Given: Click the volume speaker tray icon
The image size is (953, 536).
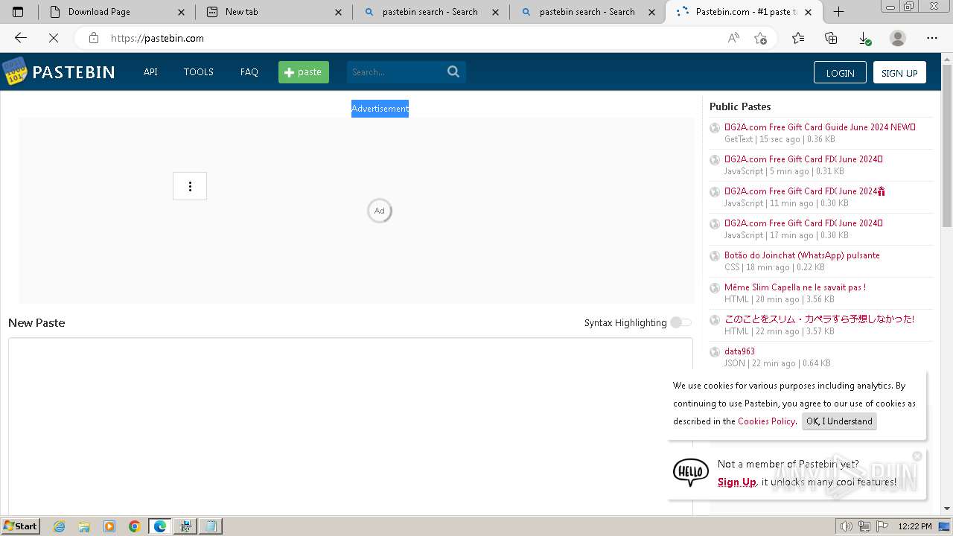Looking at the screenshot, I should [x=846, y=526].
